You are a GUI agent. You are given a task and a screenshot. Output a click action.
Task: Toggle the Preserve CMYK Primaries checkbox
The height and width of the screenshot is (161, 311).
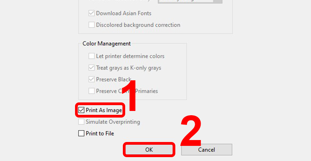pyautogui.click(x=91, y=91)
